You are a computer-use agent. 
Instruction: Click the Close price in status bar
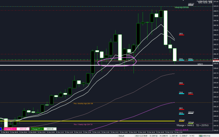[183, 136]
